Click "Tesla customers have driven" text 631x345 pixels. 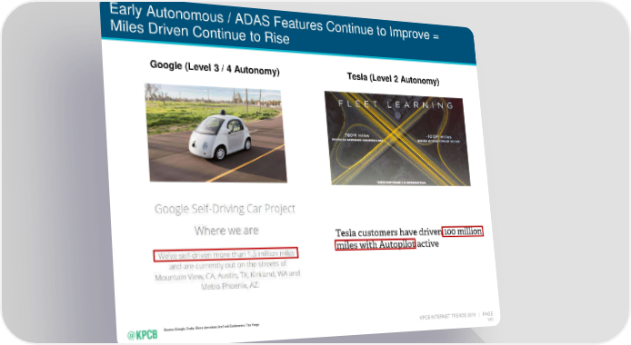tap(388, 232)
